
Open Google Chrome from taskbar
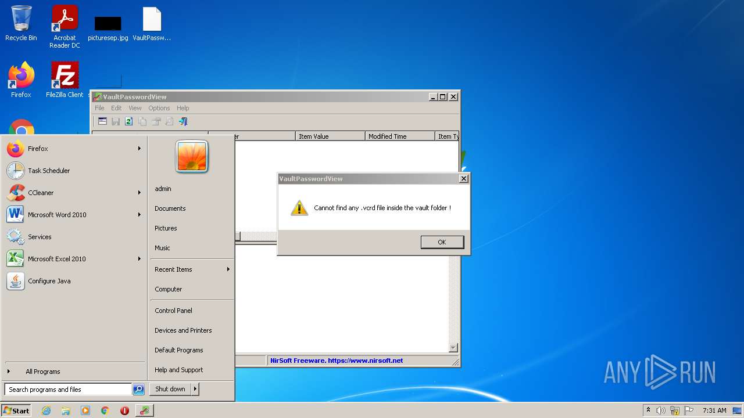[105, 410]
